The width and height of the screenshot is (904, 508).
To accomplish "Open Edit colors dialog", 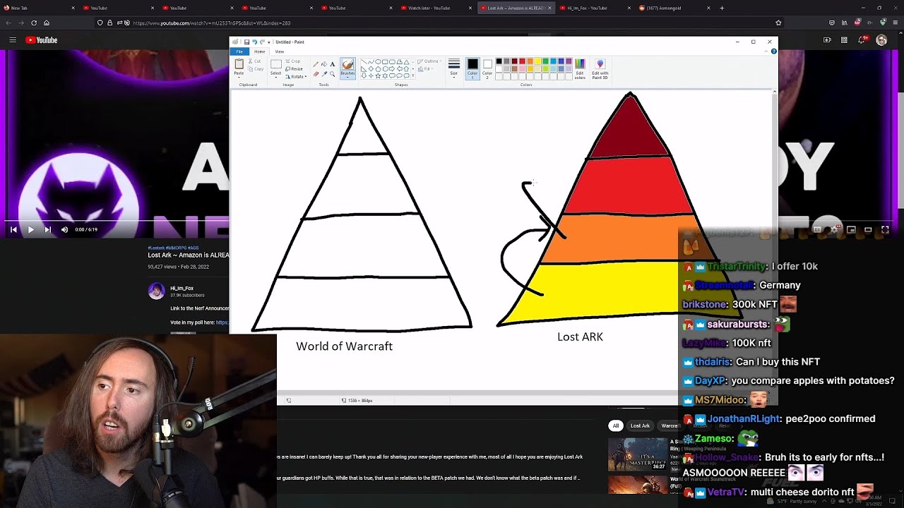I will (x=580, y=68).
